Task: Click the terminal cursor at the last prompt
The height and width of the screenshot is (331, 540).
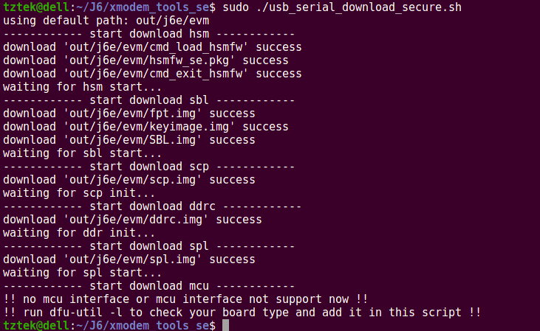Action: pos(225,325)
